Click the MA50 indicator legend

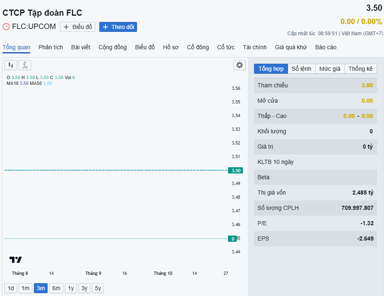pos(41,83)
